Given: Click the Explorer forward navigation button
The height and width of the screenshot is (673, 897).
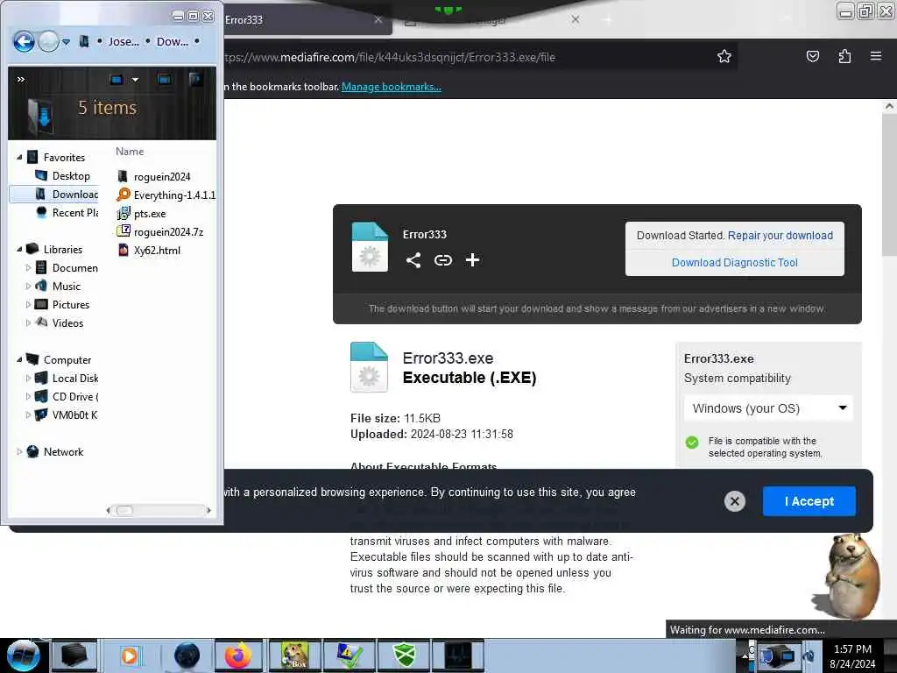Looking at the screenshot, I should tap(49, 42).
